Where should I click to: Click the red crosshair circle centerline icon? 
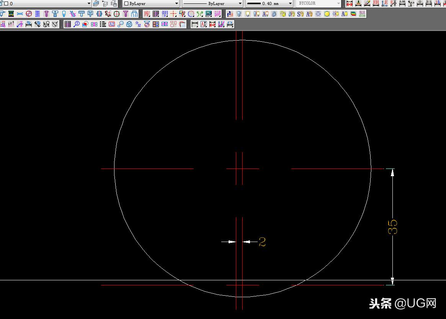[116, 14]
